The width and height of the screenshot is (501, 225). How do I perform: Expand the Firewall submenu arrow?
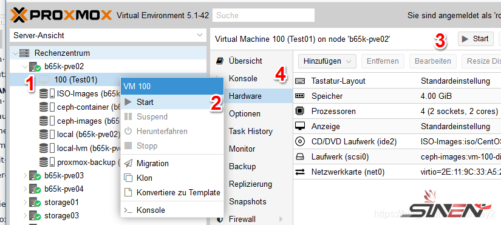[281, 220]
